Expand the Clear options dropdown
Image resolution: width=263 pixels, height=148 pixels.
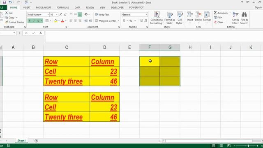pos(224,22)
